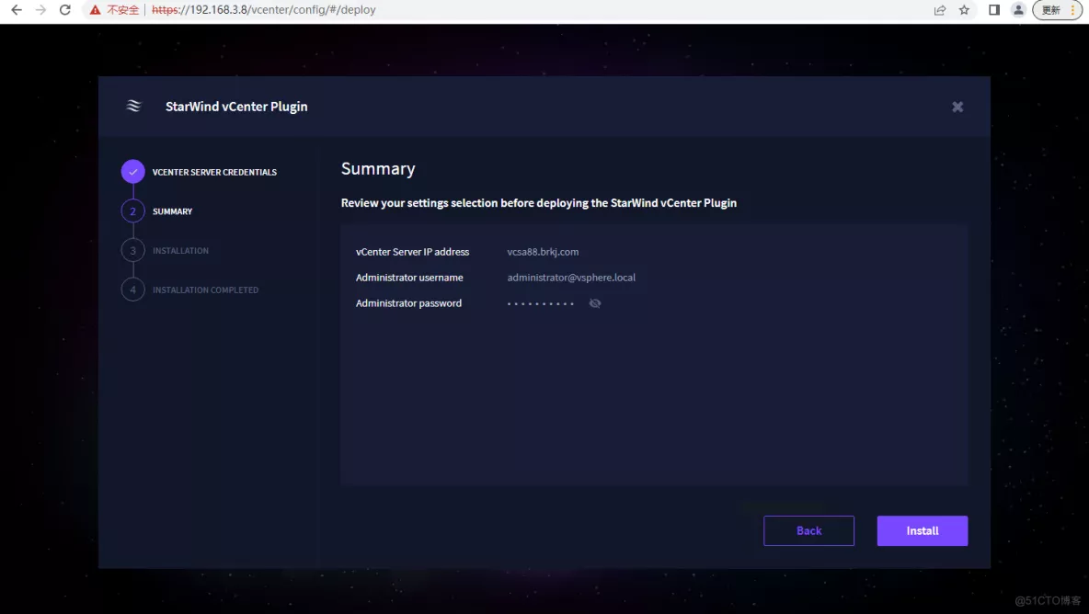Screen dimensions: 1089x614
Task: Click the administrator@vsphere.local username value
Action: click(571, 278)
